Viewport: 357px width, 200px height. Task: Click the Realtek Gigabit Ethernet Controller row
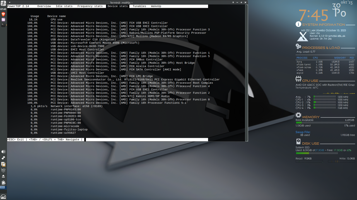pos(124,79)
